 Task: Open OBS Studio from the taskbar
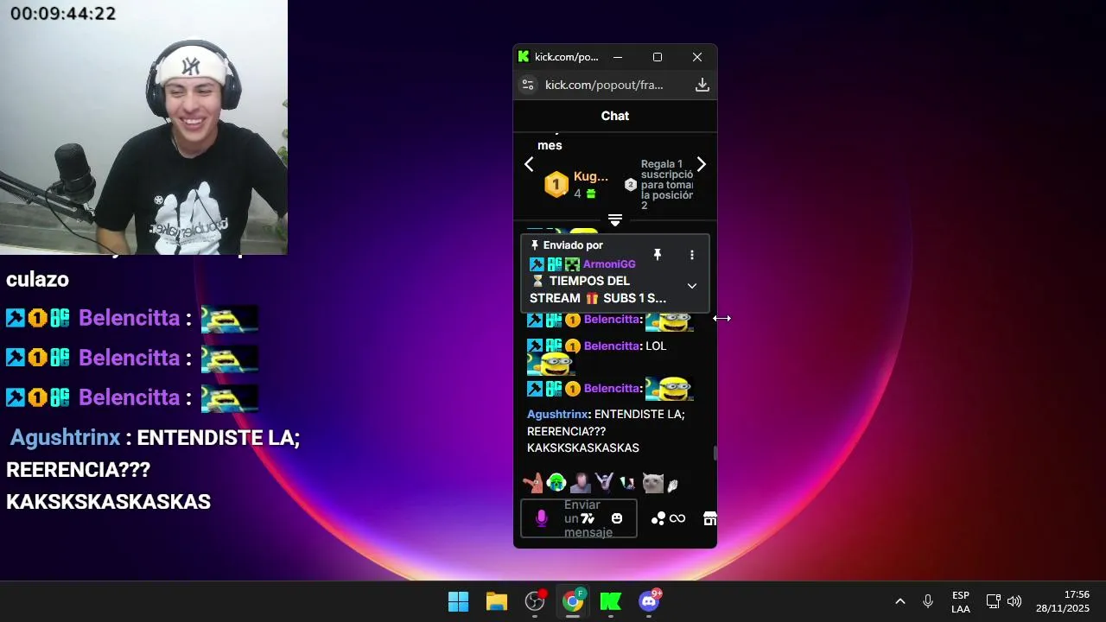[535, 601]
